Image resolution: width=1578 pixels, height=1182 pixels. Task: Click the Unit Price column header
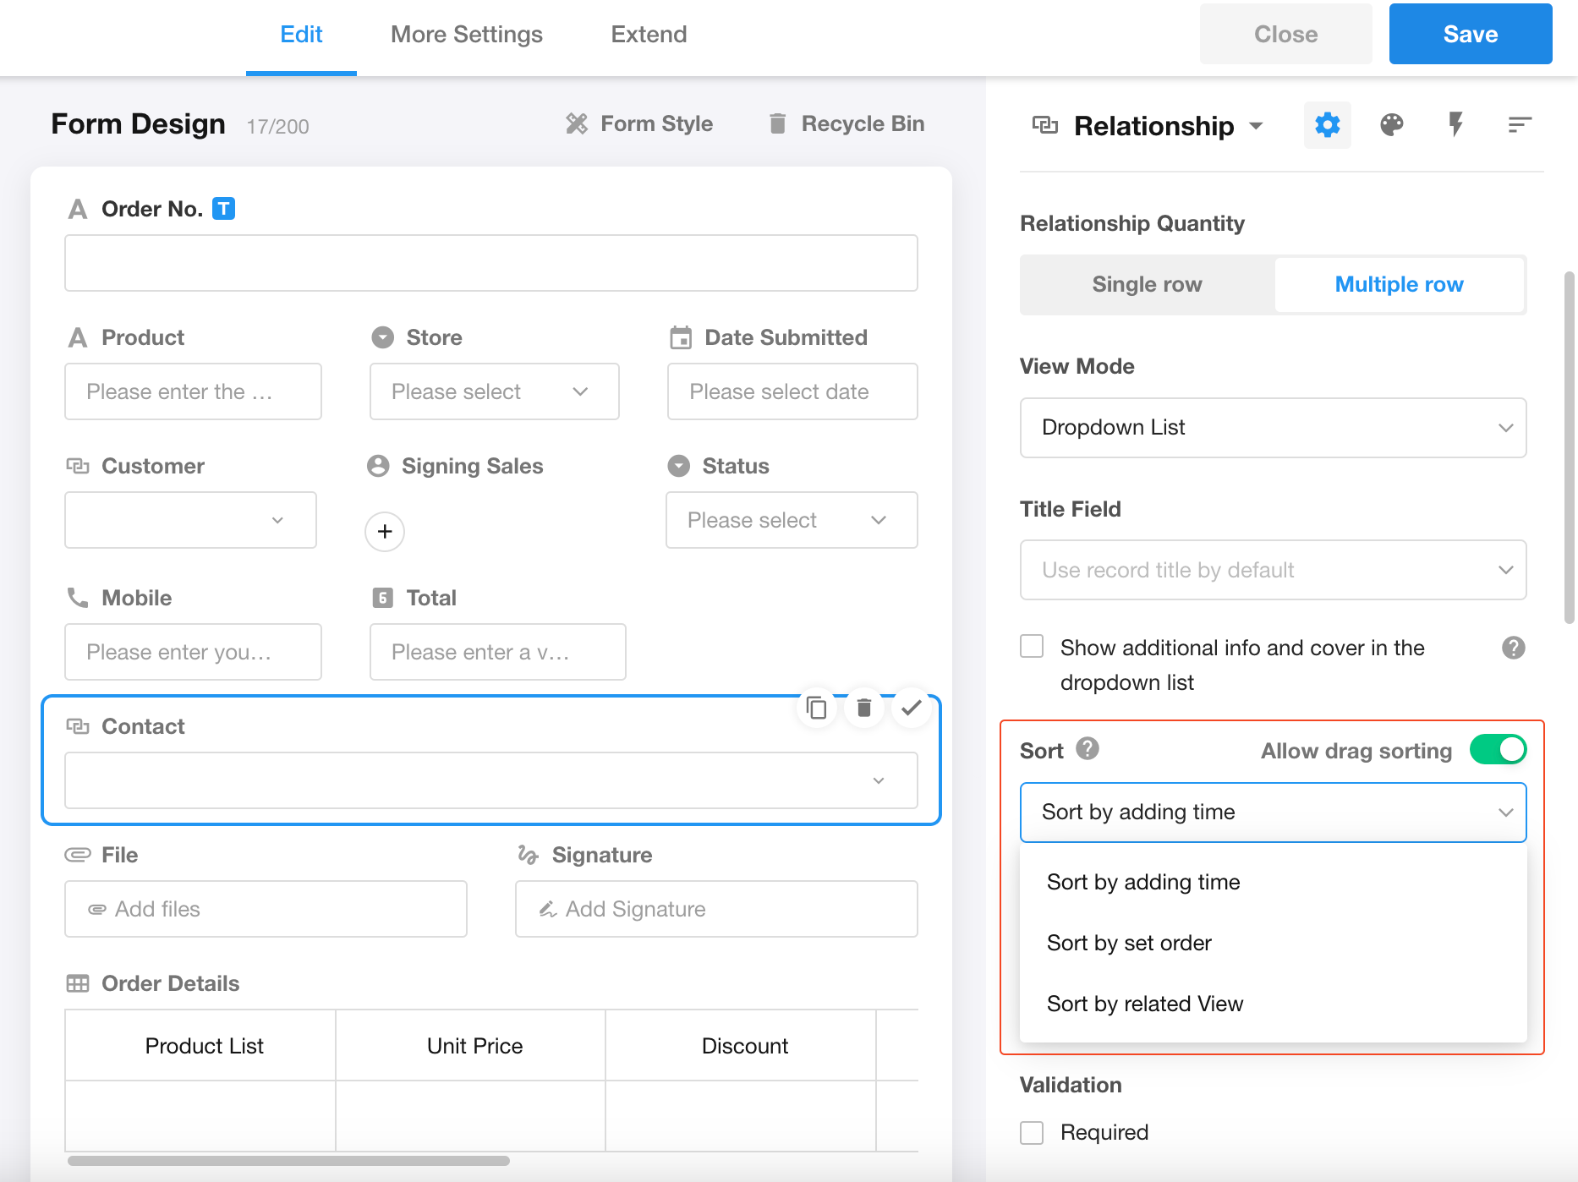pos(471,1046)
